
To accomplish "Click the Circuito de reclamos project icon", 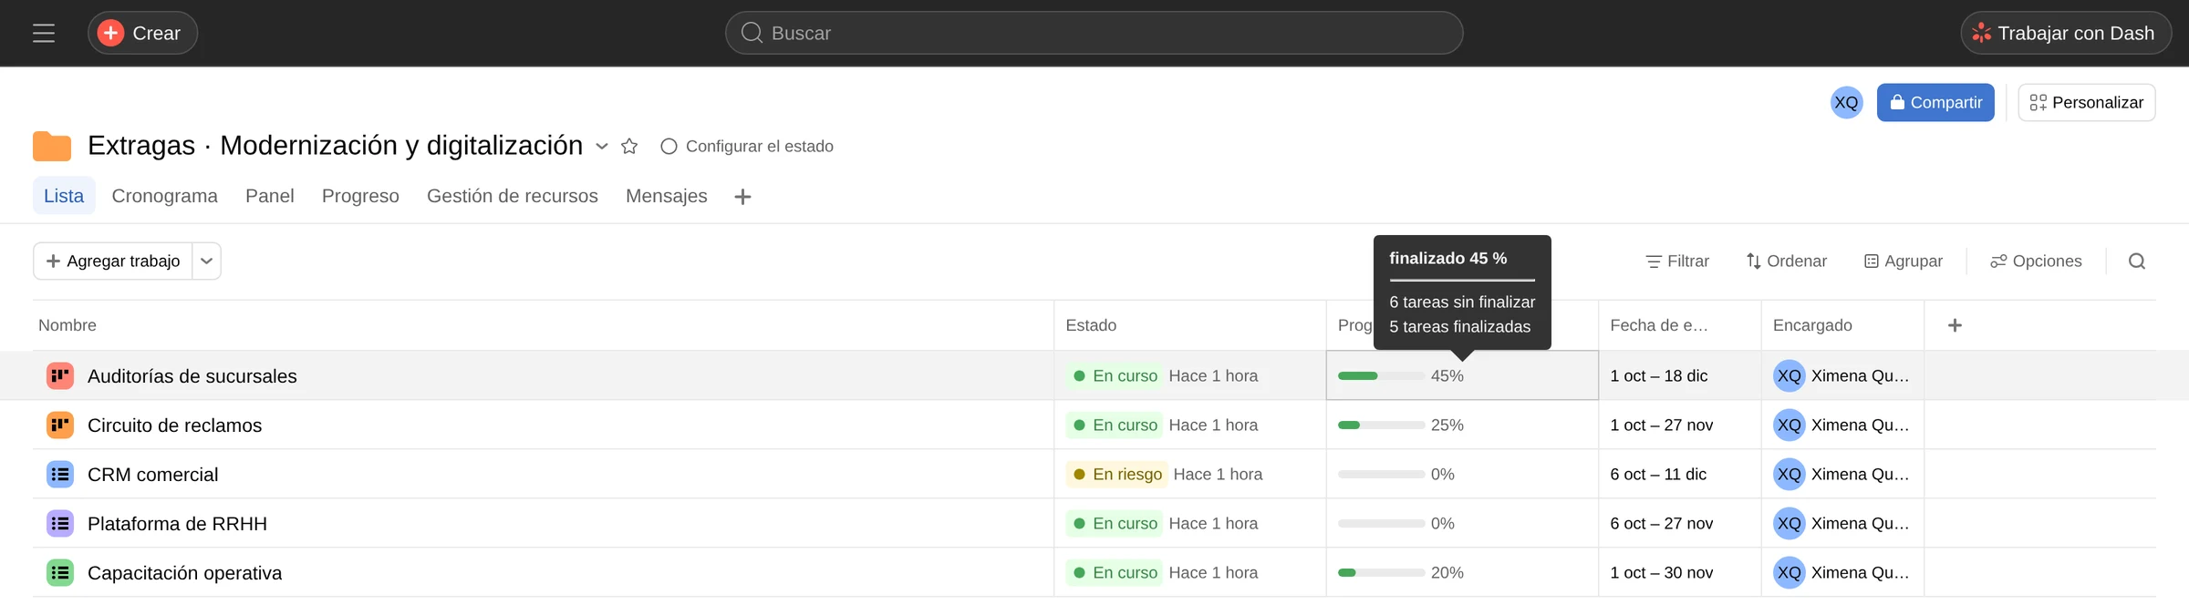I will (x=60, y=425).
